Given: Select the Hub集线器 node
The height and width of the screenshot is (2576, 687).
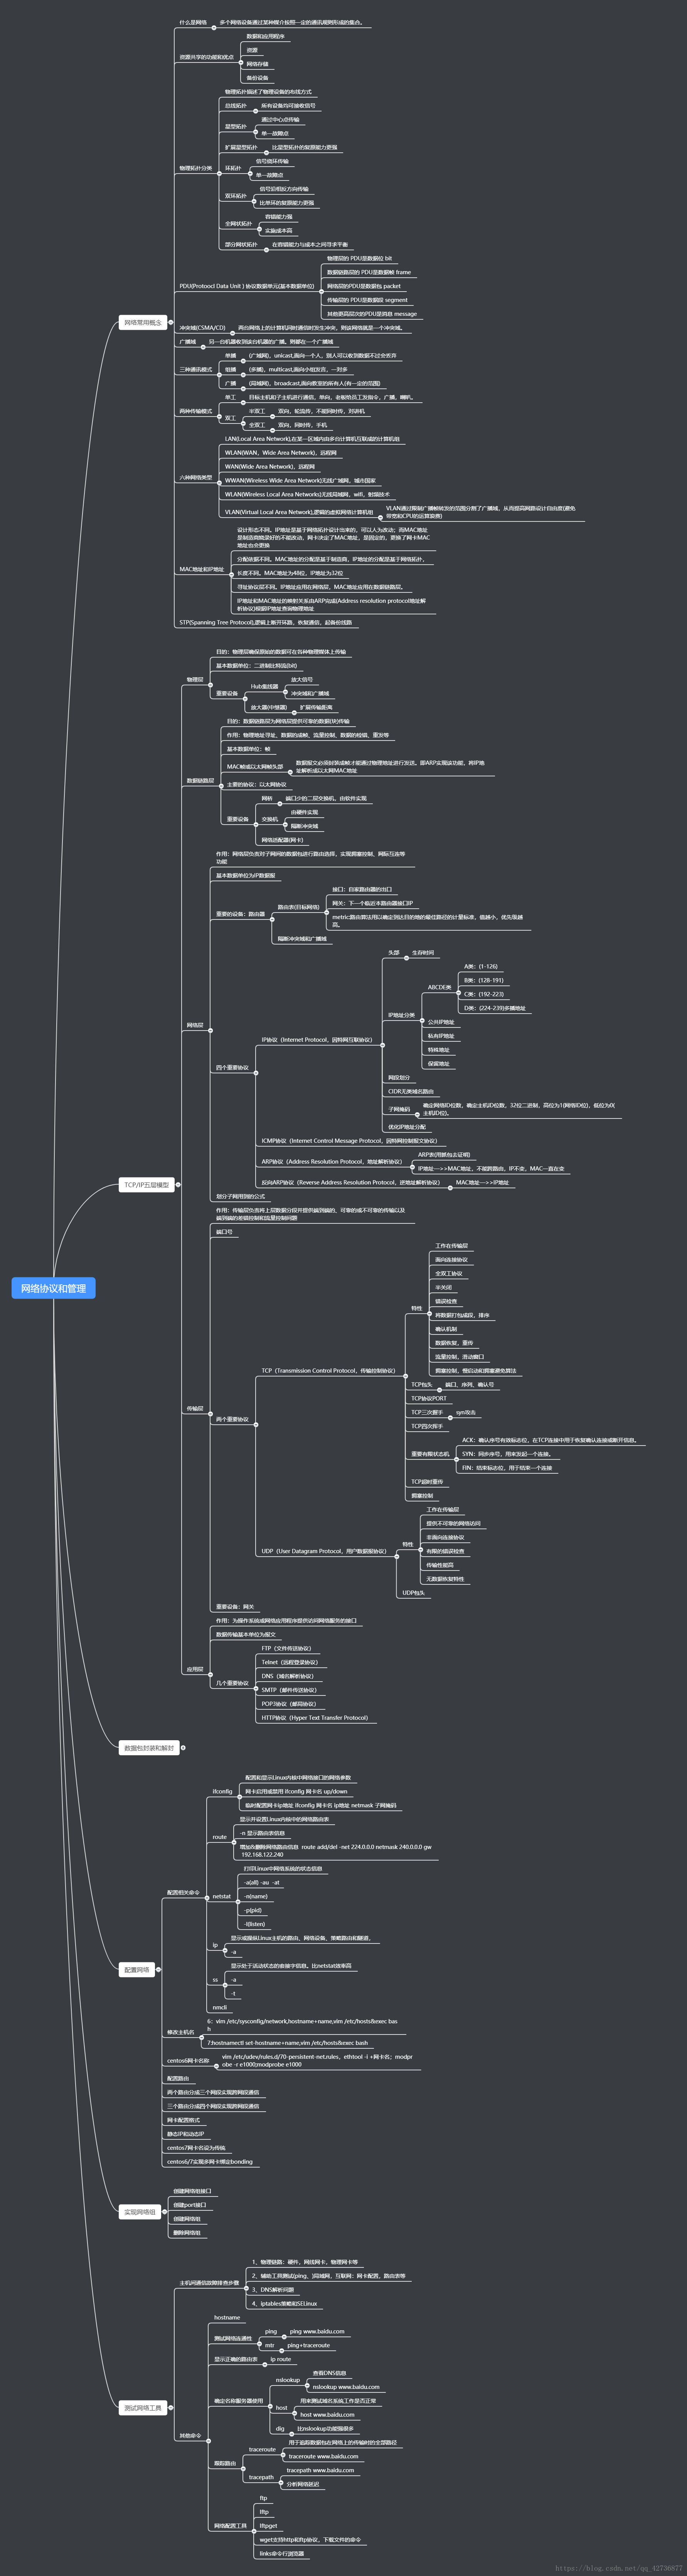Looking at the screenshot, I should pyautogui.click(x=264, y=686).
